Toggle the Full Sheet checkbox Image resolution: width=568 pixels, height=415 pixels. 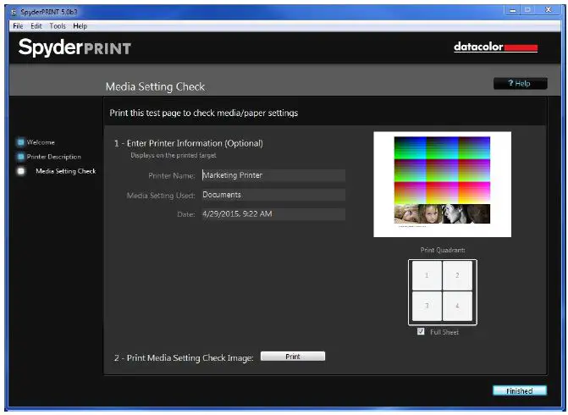pyautogui.click(x=421, y=331)
